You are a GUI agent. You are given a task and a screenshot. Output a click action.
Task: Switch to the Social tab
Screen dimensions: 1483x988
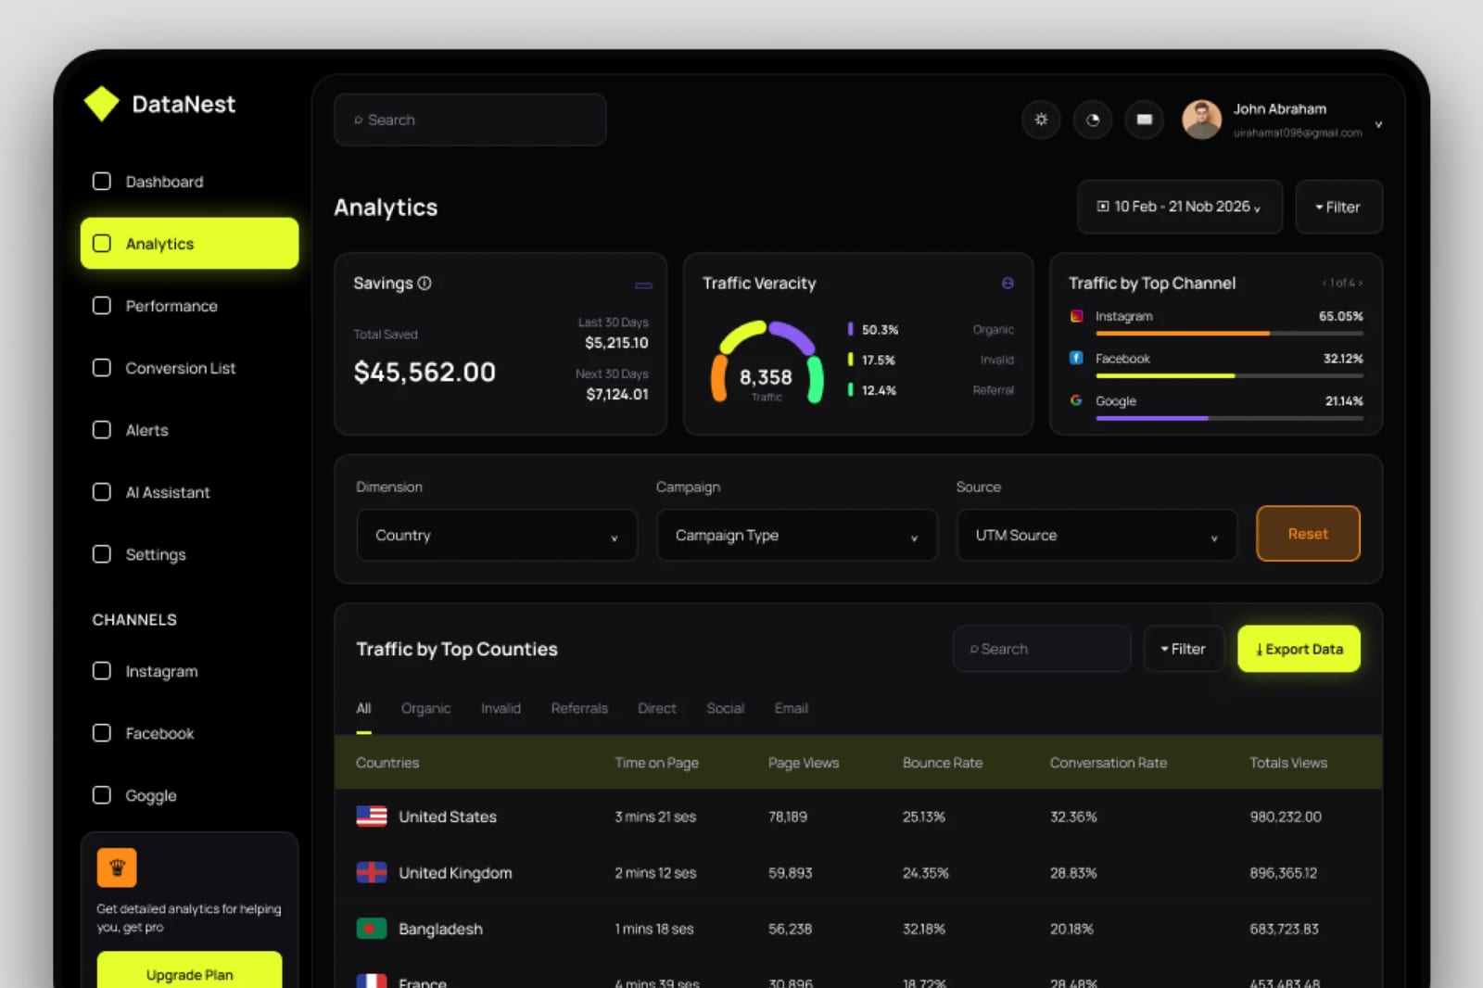pyautogui.click(x=725, y=708)
